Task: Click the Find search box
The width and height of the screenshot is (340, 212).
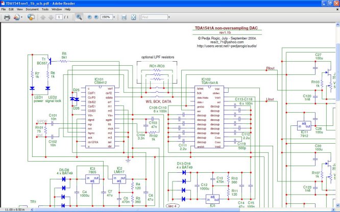Action: point(154,17)
